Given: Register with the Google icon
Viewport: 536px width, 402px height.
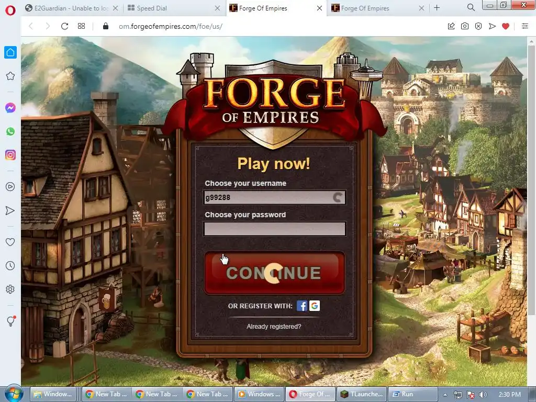Looking at the screenshot, I should (x=315, y=306).
